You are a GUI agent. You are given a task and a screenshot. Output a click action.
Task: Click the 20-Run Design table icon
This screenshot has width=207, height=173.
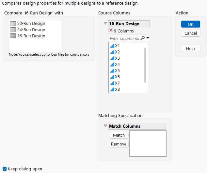pos(13,24)
